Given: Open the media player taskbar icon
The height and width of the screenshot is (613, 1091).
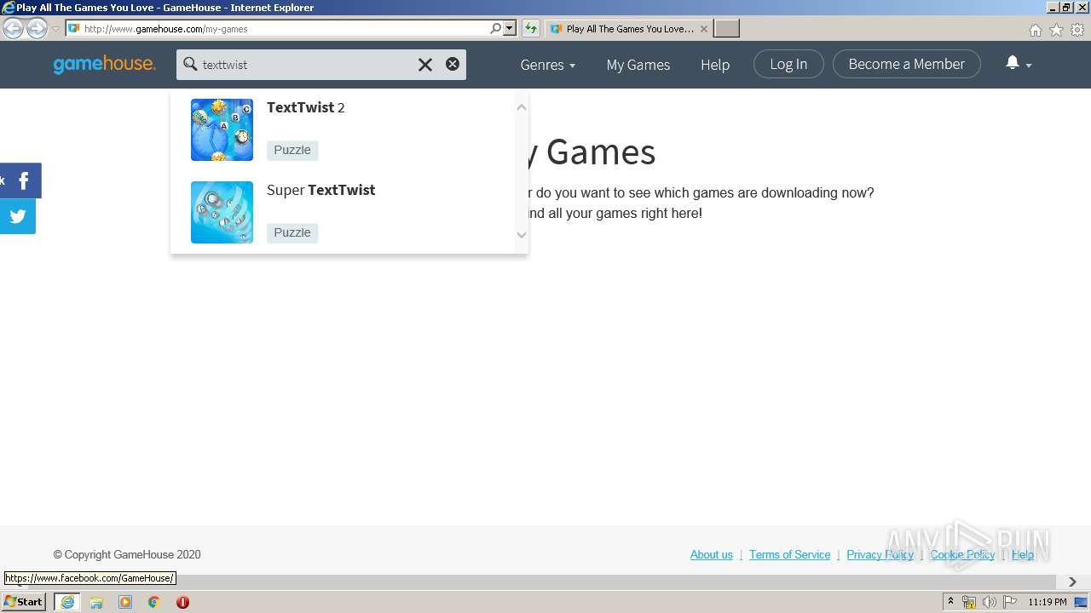Looking at the screenshot, I should (125, 602).
